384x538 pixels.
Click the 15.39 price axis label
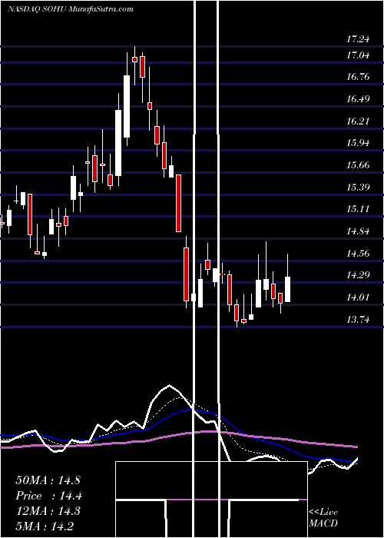coord(358,188)
